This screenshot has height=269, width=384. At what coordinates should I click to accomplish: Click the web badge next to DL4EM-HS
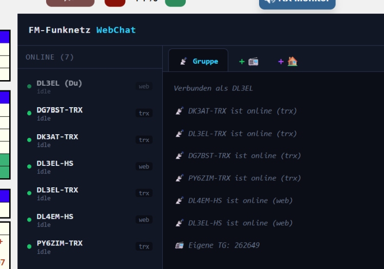pos(144,219)
